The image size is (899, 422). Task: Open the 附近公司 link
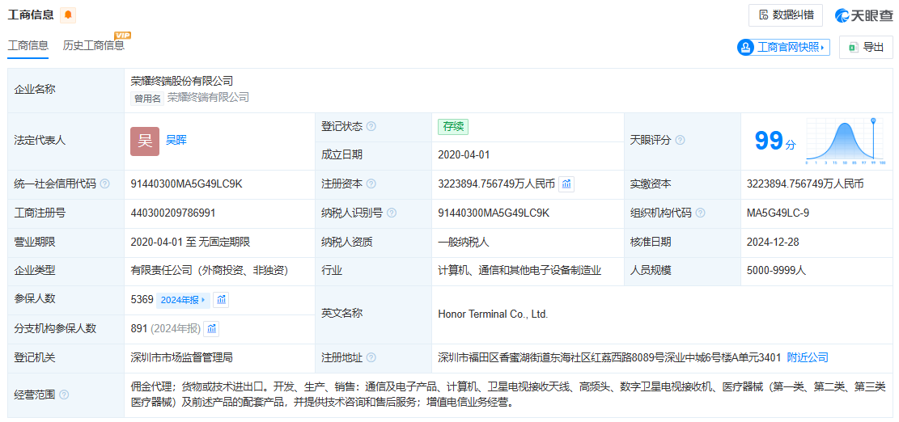[808, 357]
